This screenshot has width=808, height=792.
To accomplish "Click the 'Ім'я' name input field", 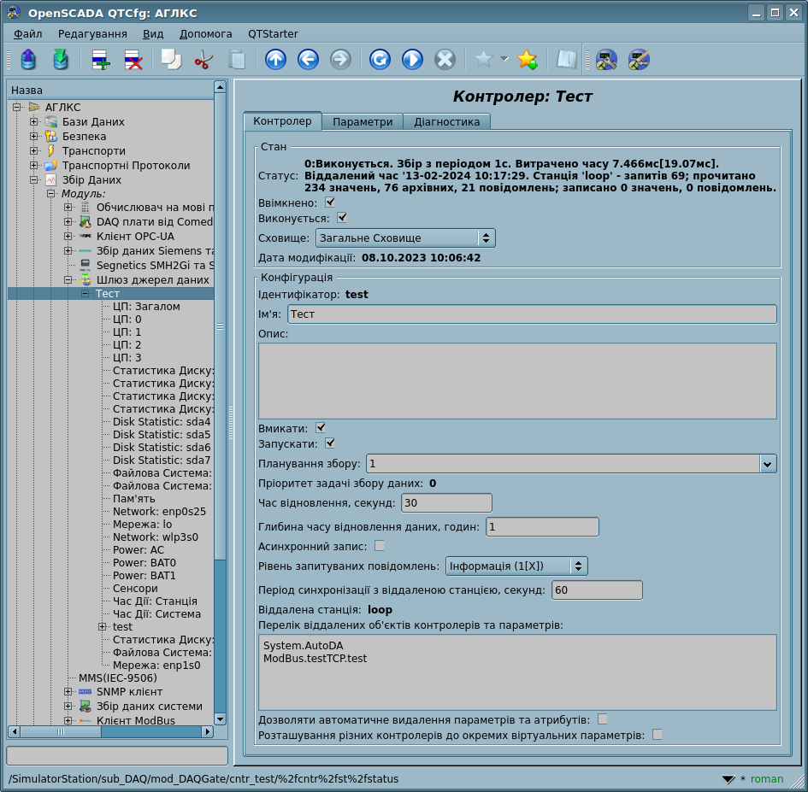I will (531, 314).
